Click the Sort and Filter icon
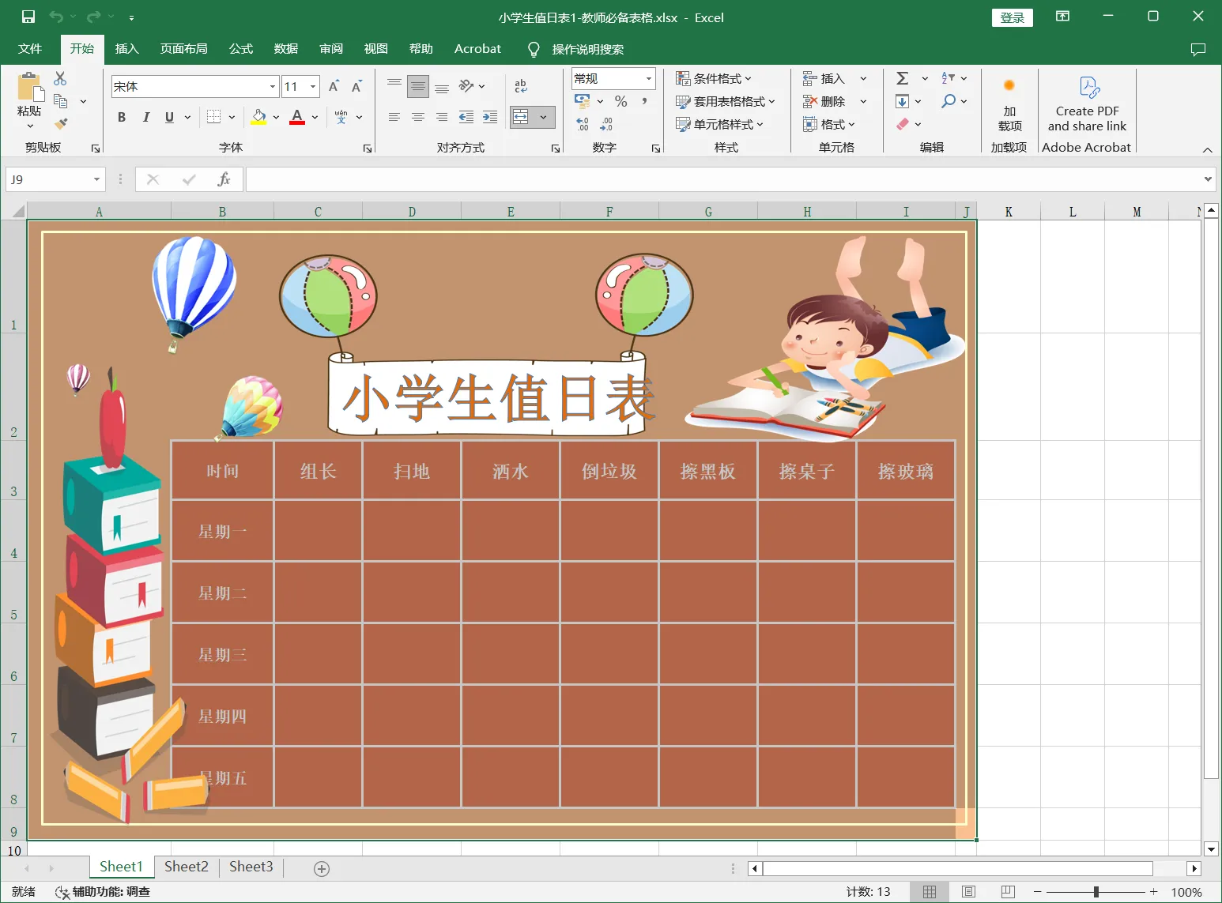 point(949,78)
